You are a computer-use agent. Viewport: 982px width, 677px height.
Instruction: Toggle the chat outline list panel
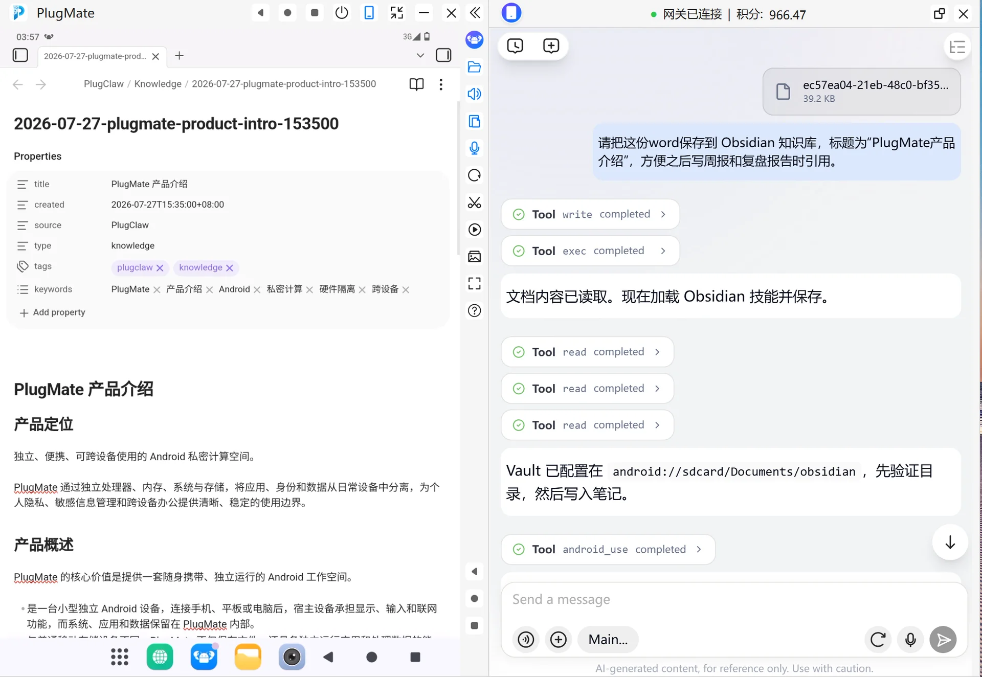click(957, 48)
